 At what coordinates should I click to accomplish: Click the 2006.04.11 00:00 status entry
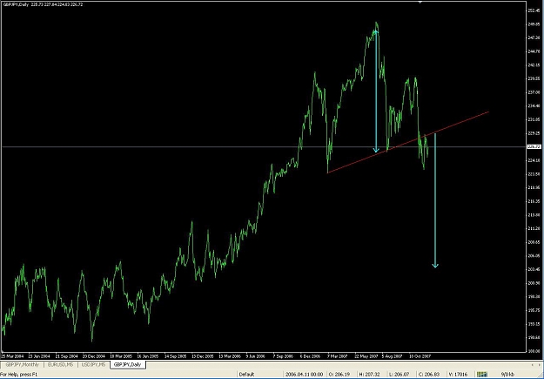coord(304,375)
